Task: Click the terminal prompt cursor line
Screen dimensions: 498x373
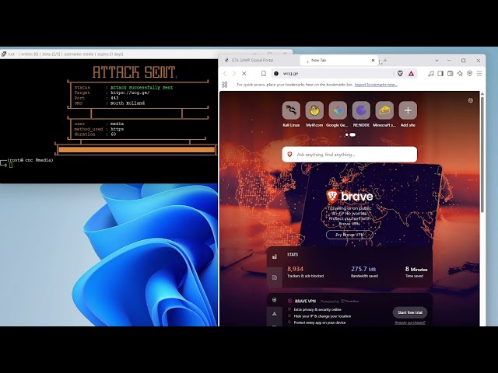Action: tap(11, 165)
